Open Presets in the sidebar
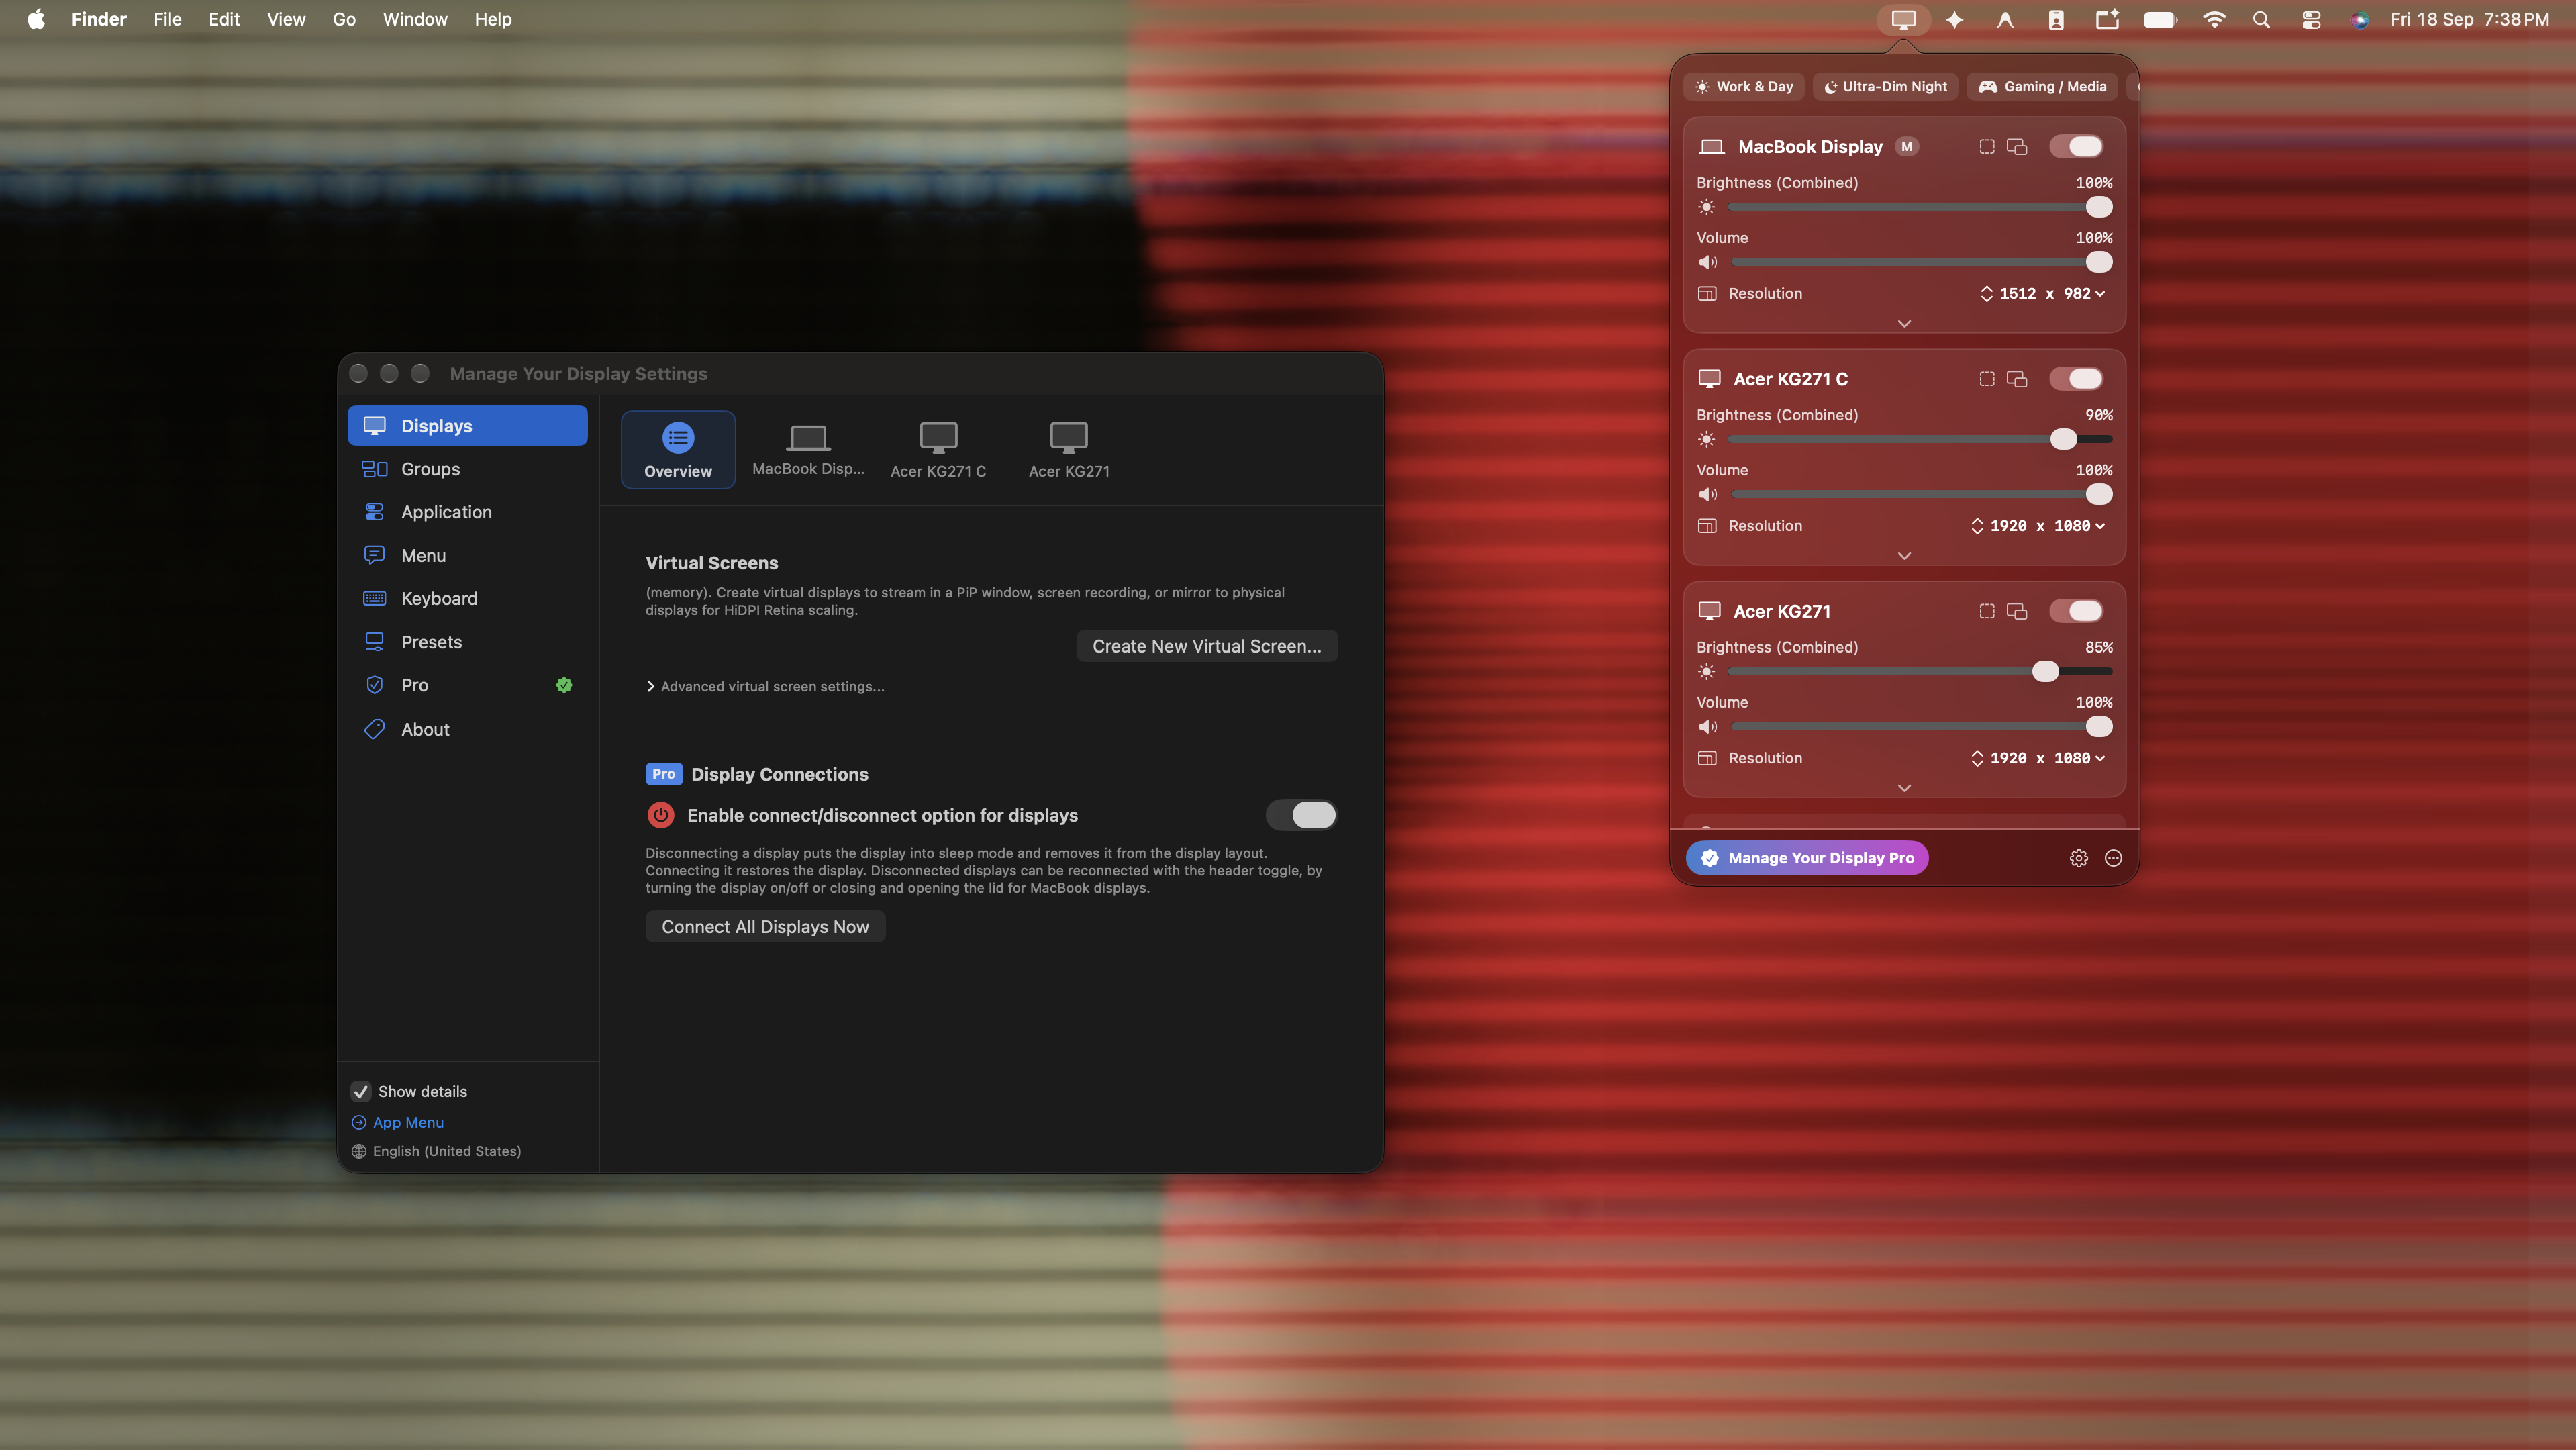The height and width of the screenshot is (1450, 2576). pyautogui.click(x=467, y=642)
